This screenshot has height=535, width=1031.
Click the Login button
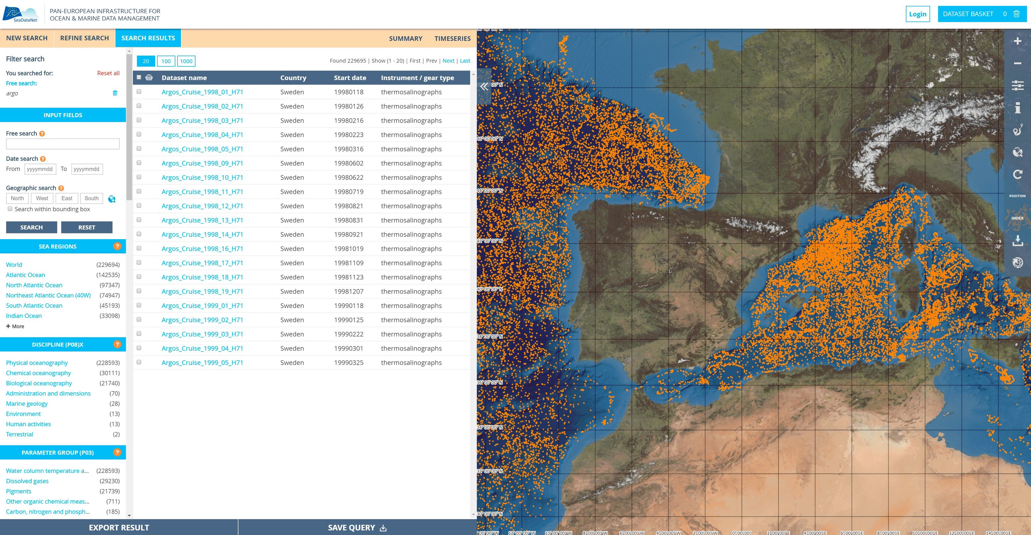[917, 14]
